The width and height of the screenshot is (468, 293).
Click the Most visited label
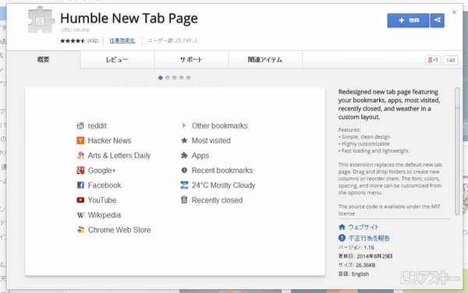211,141
